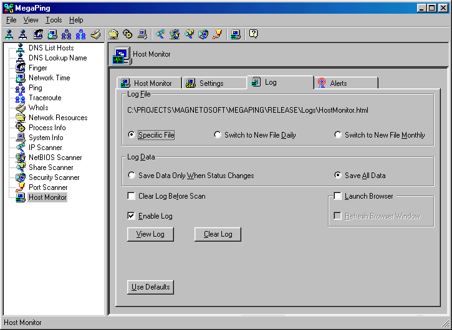
Task: Click the DNS List Hosts toolbar icon
Action: (9, 34)
